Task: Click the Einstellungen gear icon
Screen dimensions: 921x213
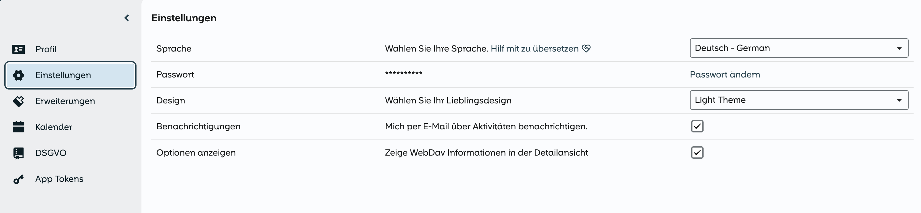Action: point(19,75)
